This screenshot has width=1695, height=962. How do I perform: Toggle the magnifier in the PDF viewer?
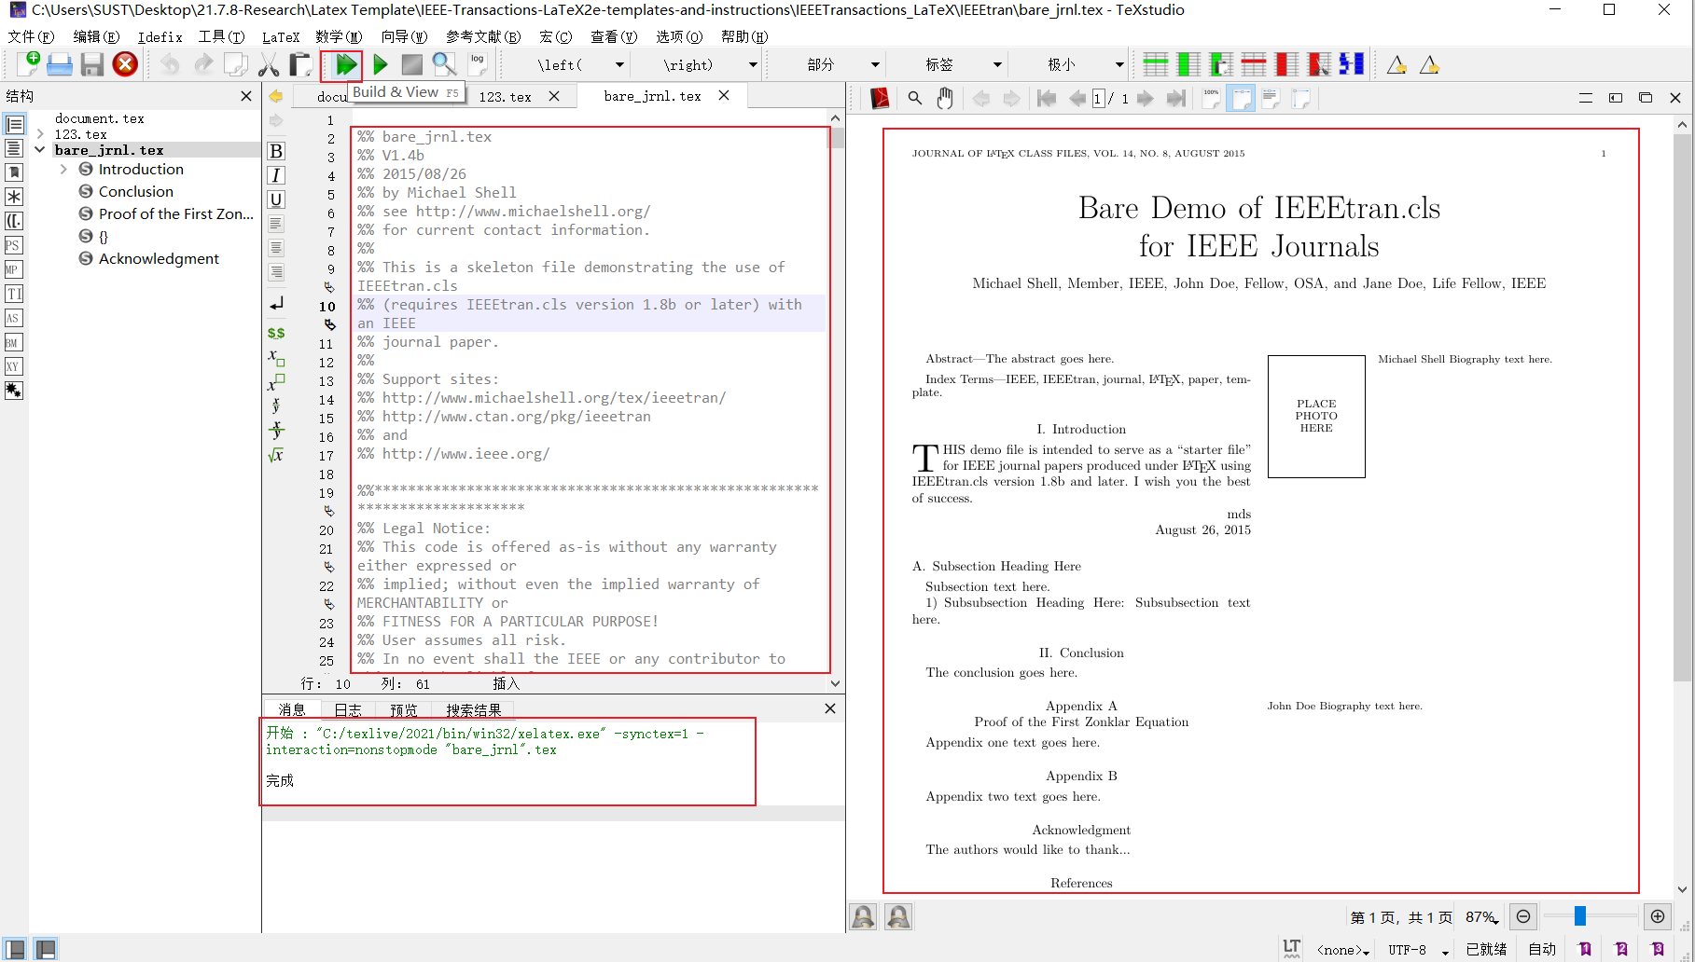tap(913, 97)
